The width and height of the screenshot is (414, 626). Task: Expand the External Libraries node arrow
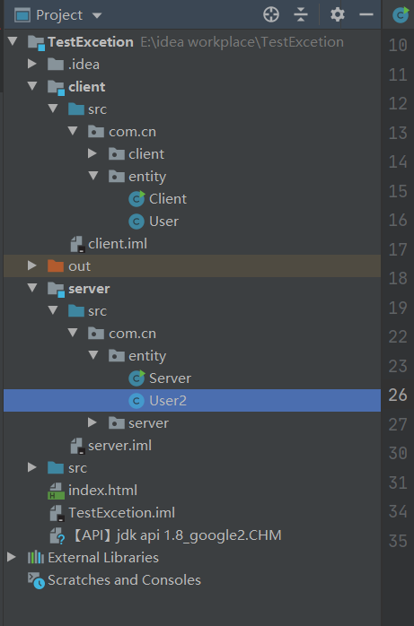[12, 557]
